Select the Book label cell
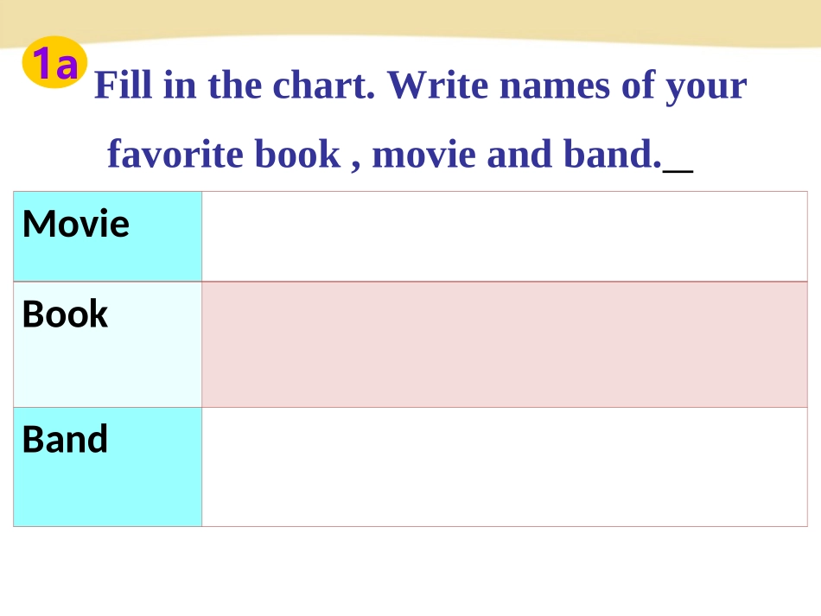This screenshot has height=616, width=821. tap(108, 344)
